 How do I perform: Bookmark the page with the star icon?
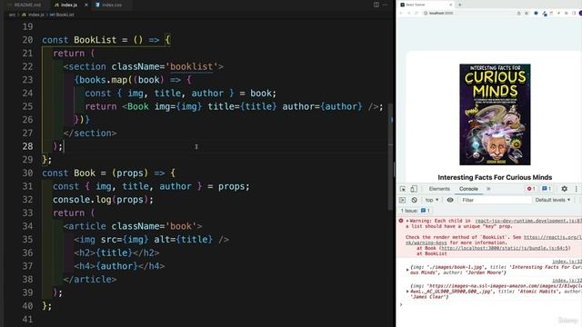[527, 13]
